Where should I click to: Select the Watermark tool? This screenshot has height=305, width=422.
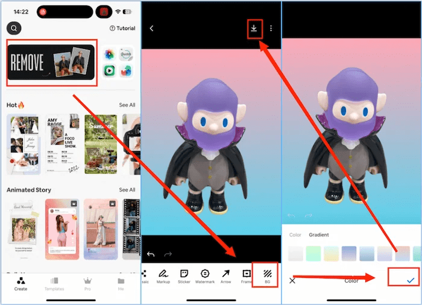(205, 277)
